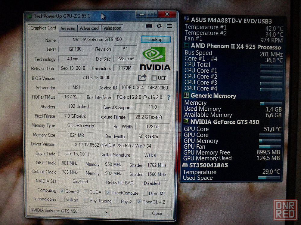This screenshot has height=225, width=301.
Task: Click the ST3500418AS hard drive icon
Action: [185, 165]
